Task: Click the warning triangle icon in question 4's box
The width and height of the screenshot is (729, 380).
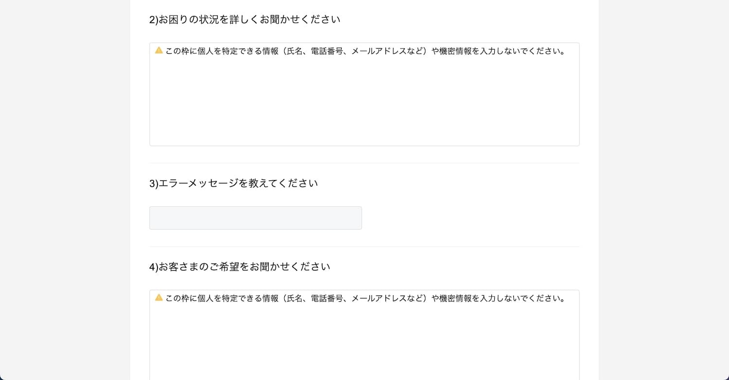Action: click(x=159, y=297)
